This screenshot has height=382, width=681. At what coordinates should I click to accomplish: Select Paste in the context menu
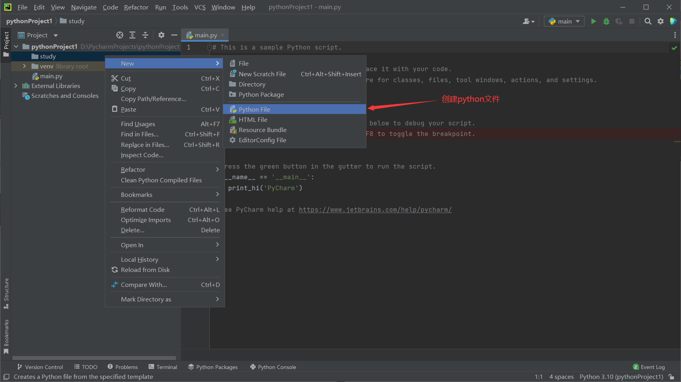tap(165, 109)
